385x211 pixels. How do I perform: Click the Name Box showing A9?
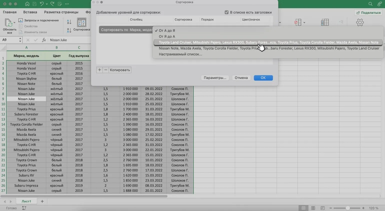click(x=9, y=40)
